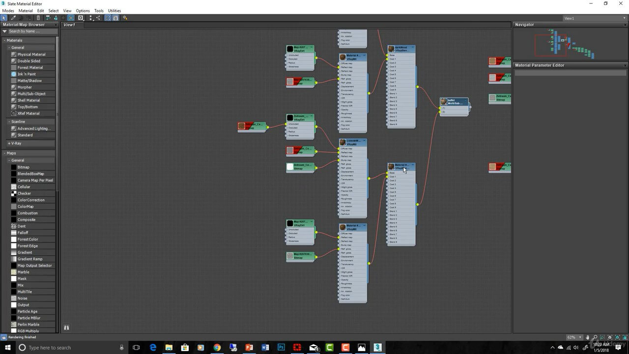Screen dimensions: 629x354
Task: Open Task View on taskbar
Action: 136,347
